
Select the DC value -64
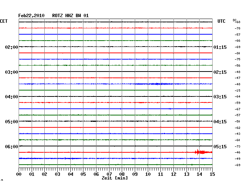coord(238,96)
